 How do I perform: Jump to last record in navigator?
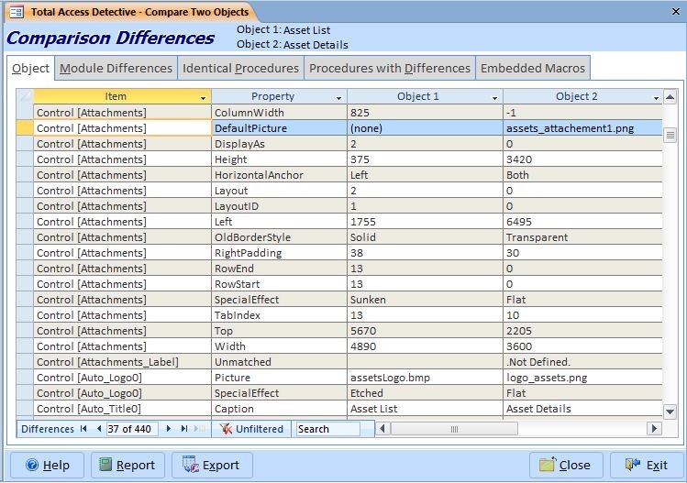[183, 429]
